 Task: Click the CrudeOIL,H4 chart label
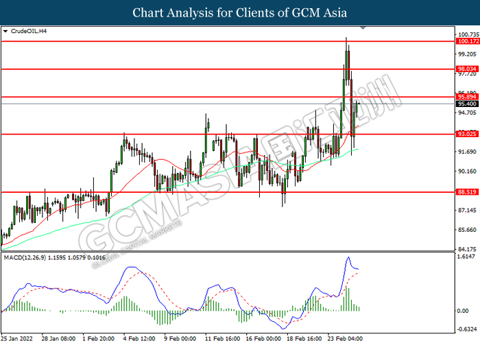[29, 32]
